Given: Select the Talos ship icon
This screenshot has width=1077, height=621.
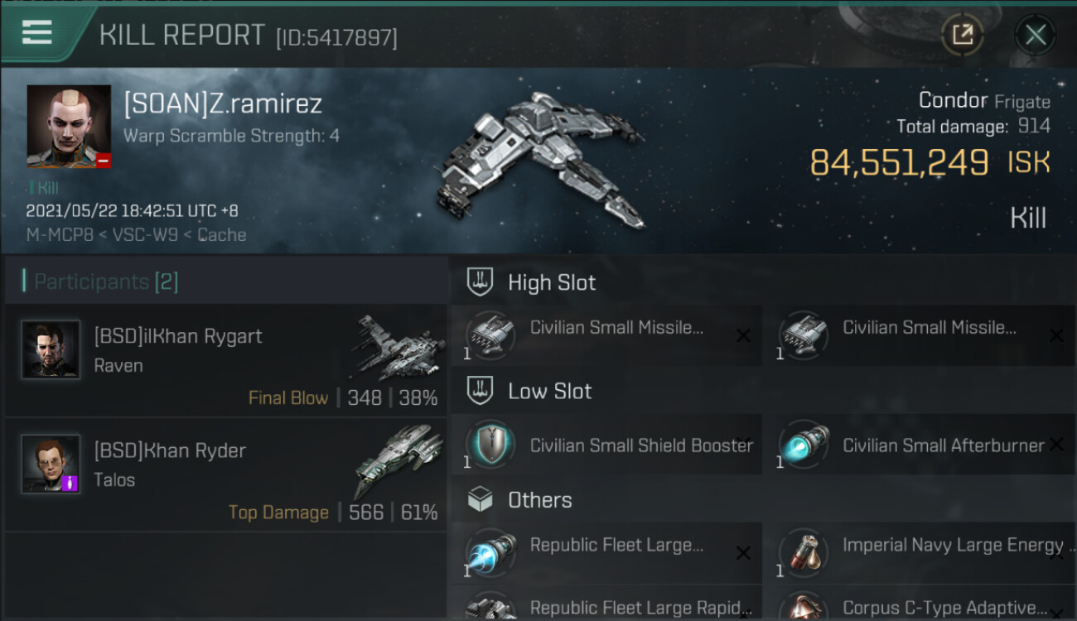Looking at the screenshot, I should 394,460.
